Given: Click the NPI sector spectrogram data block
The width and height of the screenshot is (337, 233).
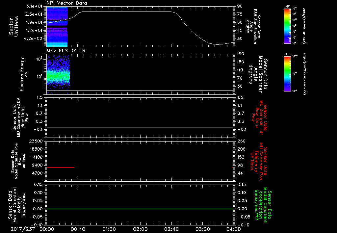Looking at the screenshot, I should point(57,27).
